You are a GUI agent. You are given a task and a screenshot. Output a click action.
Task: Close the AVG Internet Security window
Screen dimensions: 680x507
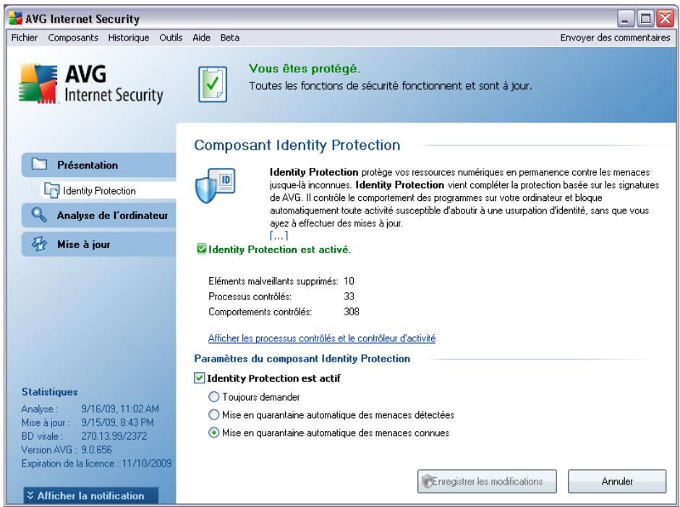point(666,19)
